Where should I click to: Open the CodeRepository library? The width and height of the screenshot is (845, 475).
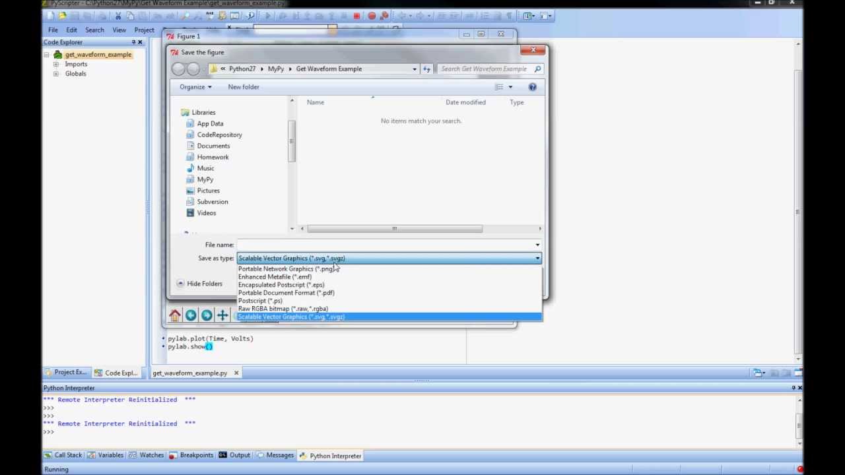click(219, 135)
